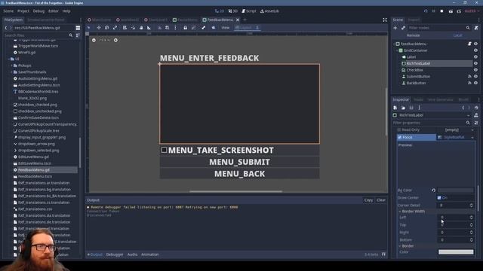Add a new node with plus icon
483x271 pixels.
(x=395, y=28)
